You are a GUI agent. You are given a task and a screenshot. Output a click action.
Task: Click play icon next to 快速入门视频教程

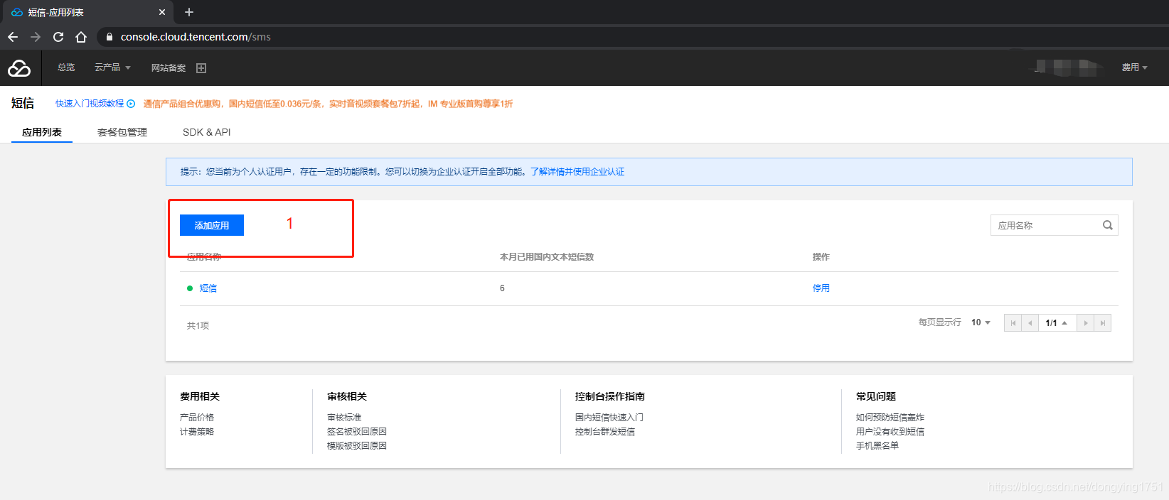(131, 104)
